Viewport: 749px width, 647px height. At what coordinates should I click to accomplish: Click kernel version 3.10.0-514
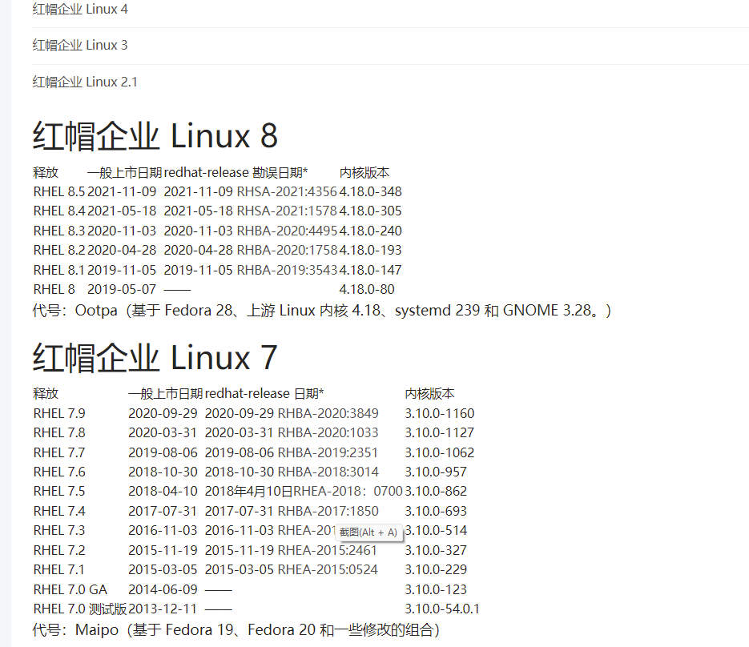[x=436, y=531]
